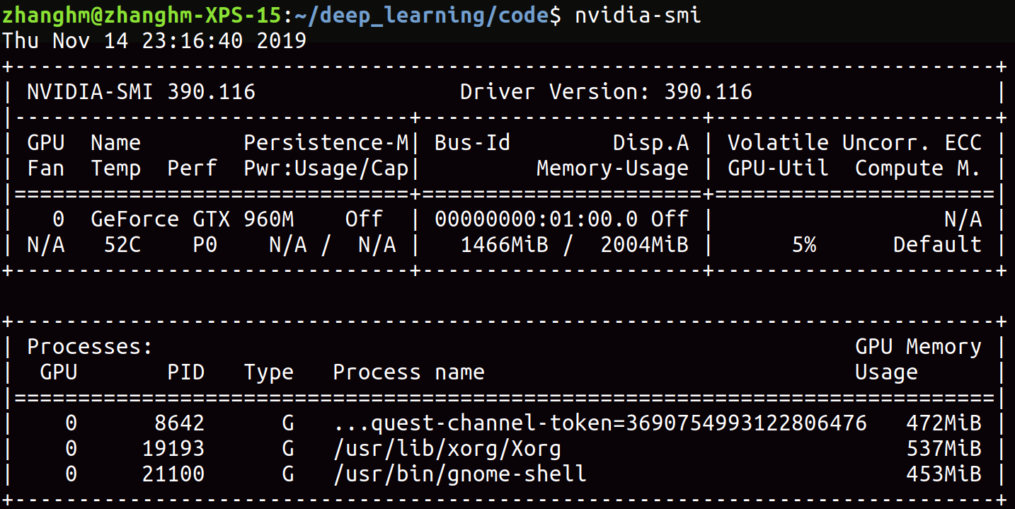Viewport: 1015px width, 509px height.
Task: Click the PID column header
Action: [x=185, y=372]
